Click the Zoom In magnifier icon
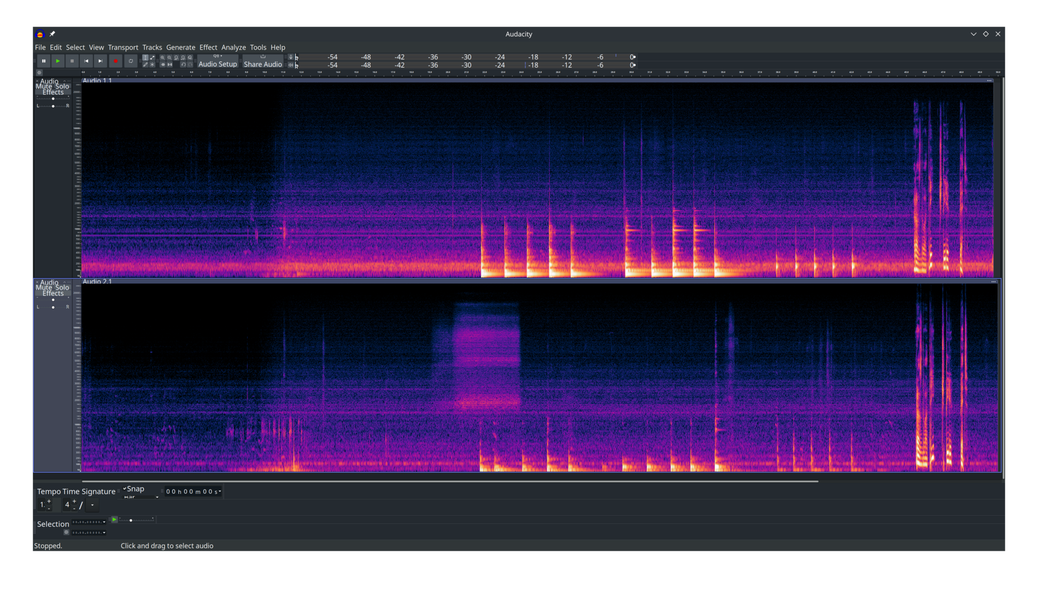 (x=162, y=57)
